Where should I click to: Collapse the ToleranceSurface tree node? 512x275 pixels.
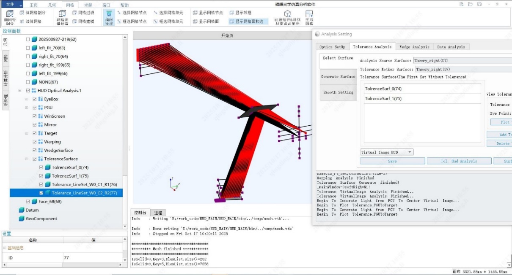tap(27, 159)
